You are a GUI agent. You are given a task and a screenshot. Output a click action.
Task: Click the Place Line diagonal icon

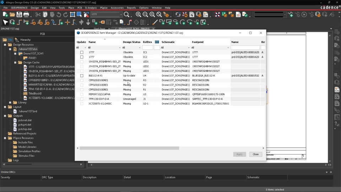[155, 22]
